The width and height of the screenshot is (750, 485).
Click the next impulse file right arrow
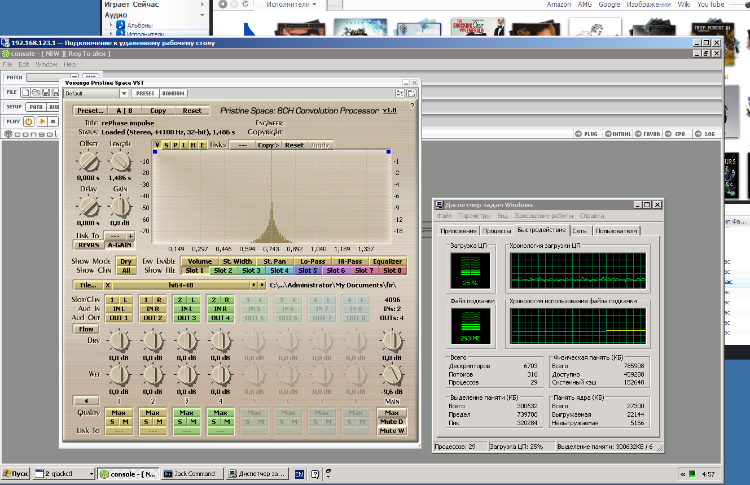click(262, 285)
